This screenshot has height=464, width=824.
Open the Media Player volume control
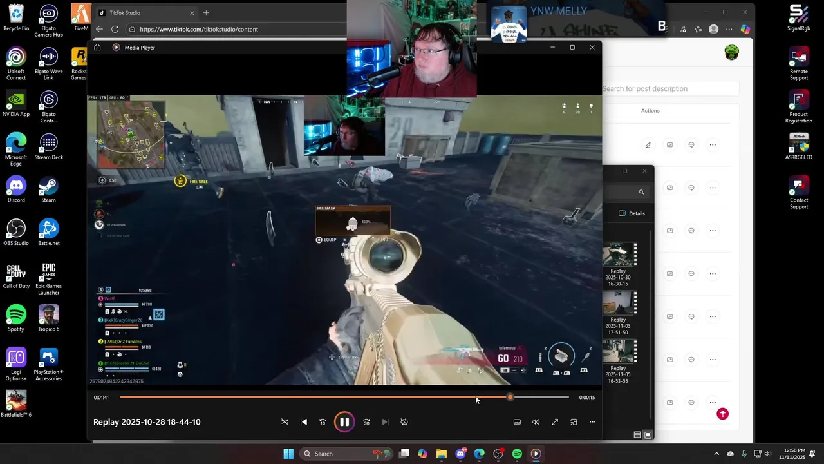pyautogui.click(x=536, y=422)
